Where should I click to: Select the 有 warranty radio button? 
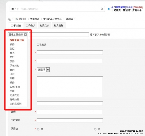(x=38, y=129)
